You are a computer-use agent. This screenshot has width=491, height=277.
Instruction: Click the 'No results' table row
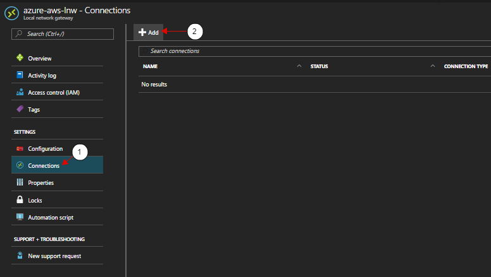[314, 85]
